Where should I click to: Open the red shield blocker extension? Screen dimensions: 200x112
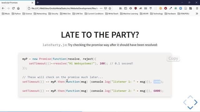click(x=136, y=8)
